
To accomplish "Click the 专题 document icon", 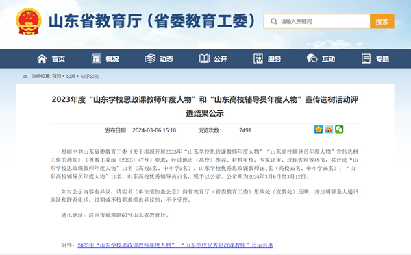I will pos(366,58).
